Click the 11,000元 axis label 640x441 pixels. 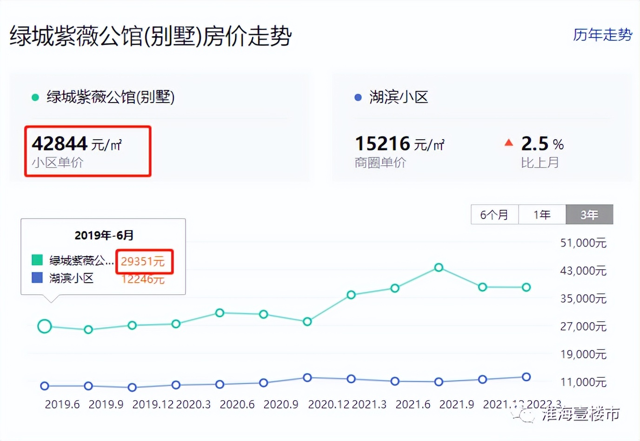pyautogui.click(x=583, y=382)
